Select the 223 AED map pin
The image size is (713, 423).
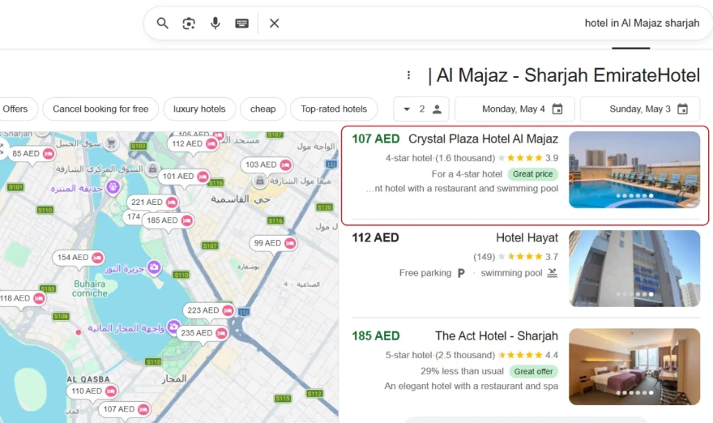coord(209,310)
